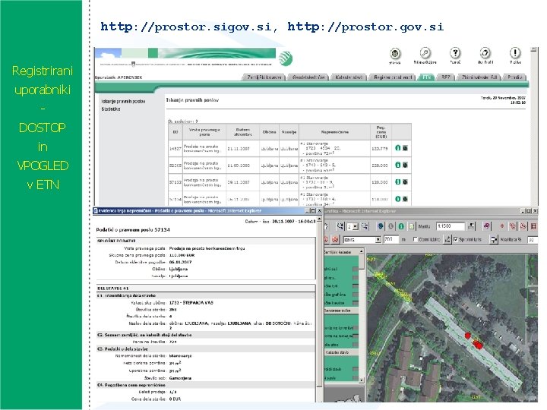Click the icon after Ozemi izbiro checkbox

(x=447, y=239)
